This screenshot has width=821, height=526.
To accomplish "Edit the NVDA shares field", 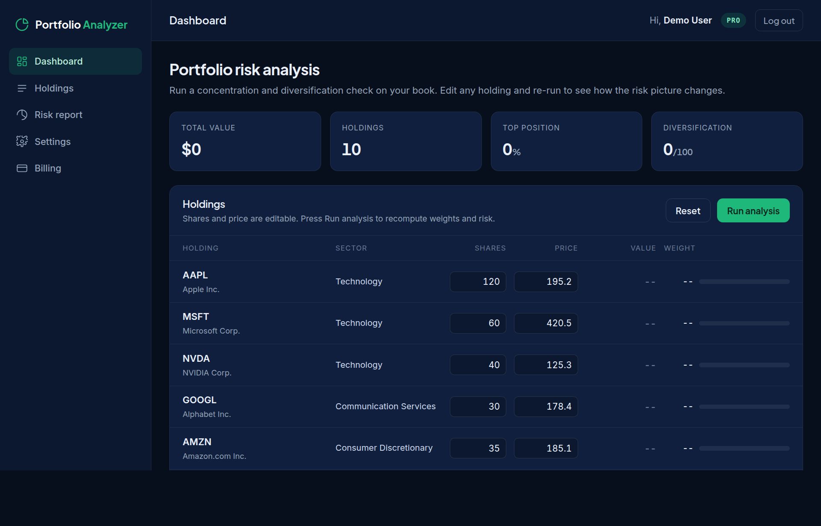I will pyautogui.click(x=478, y=365).
